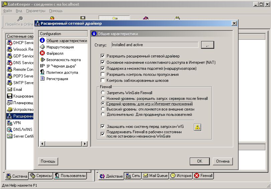Click the Регистрация document icon
Screen dimensions: 271x189
[42, 78]
